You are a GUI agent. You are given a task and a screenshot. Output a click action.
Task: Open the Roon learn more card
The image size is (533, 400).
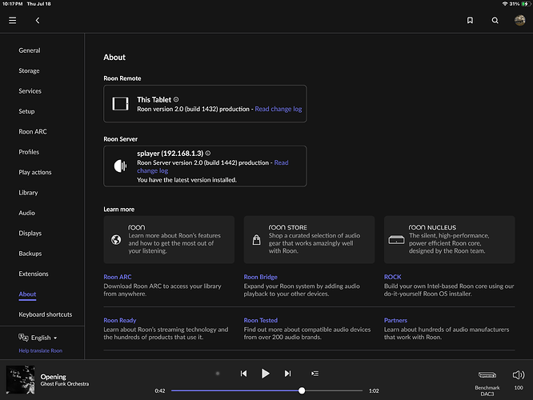coord(169,239)
